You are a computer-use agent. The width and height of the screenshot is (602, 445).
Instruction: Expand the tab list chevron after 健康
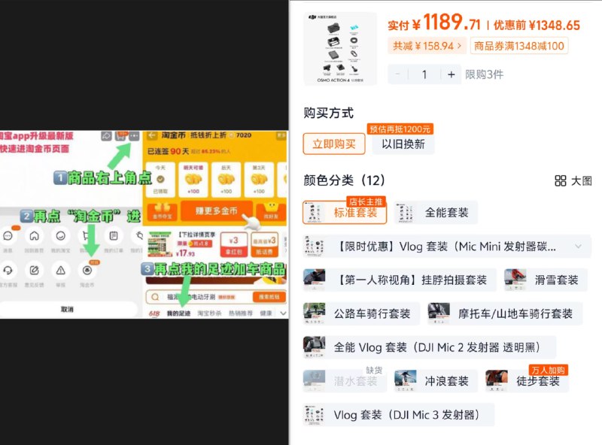tap(283, 313)
